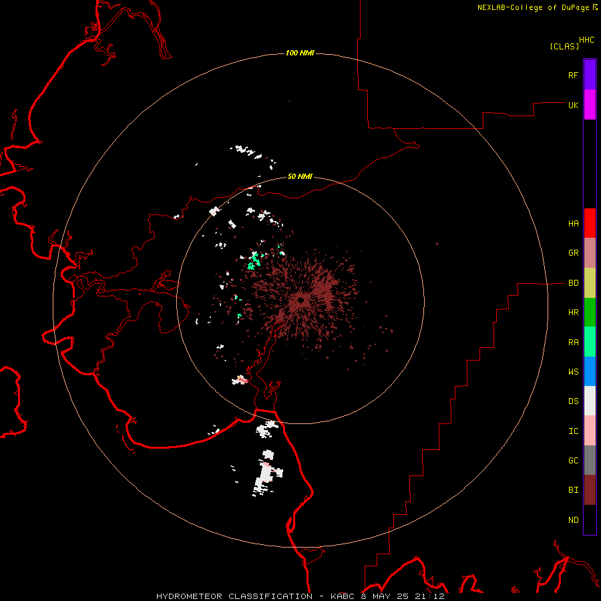Click the ND black legend swatch
This screenshot has height=601, width=601.
(x=590, y=520)
